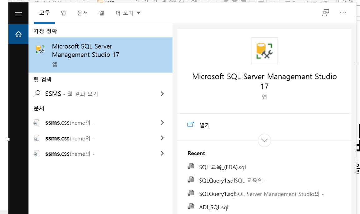This screenshot has width=360, height=214.
Task: Click the large SSMS icon in the preview pane
Action: [264, 51]
